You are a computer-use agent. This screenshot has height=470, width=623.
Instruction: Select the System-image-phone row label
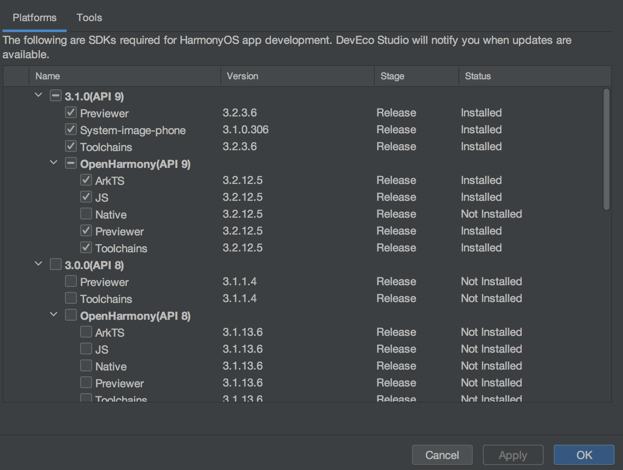coord(133,130)
